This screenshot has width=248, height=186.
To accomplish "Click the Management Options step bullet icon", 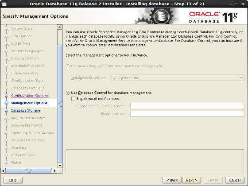I will (x=6, y=103).
